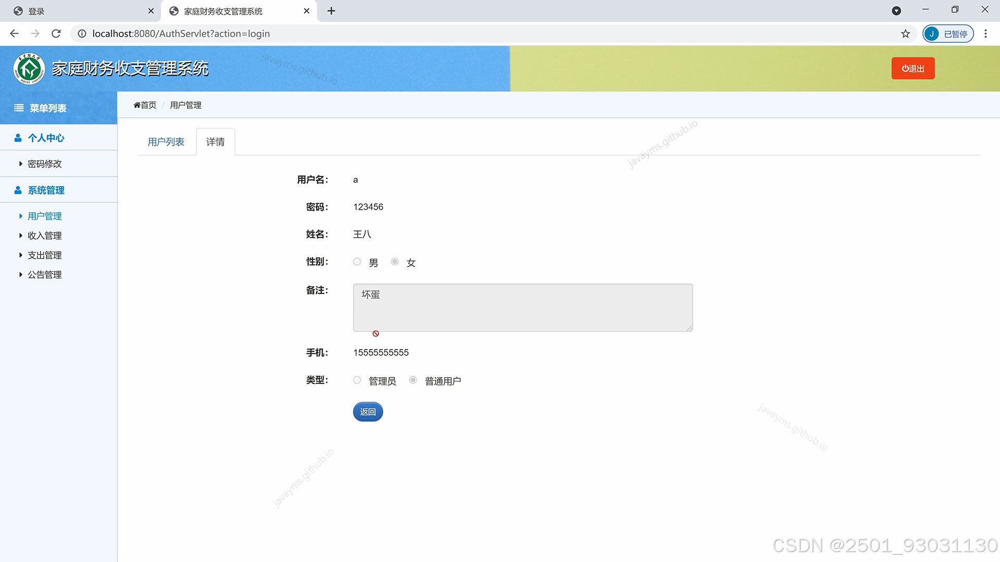Click the 返回 button
This screenshot has height=562, width=1000.
(368, 412)
